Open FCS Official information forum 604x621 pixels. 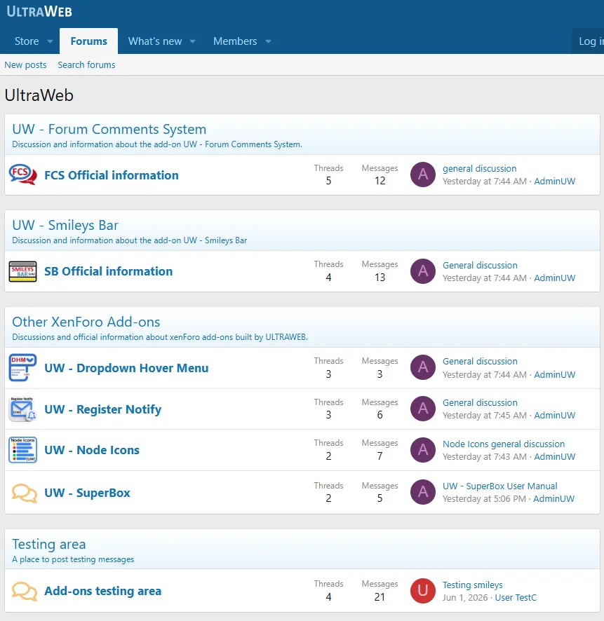pos(112,175)
